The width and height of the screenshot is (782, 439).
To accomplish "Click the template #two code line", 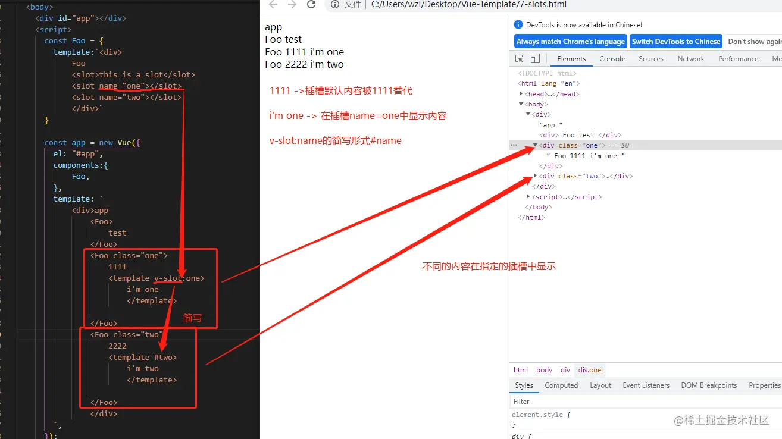I will pyautogui.click(x=143, y=358).
